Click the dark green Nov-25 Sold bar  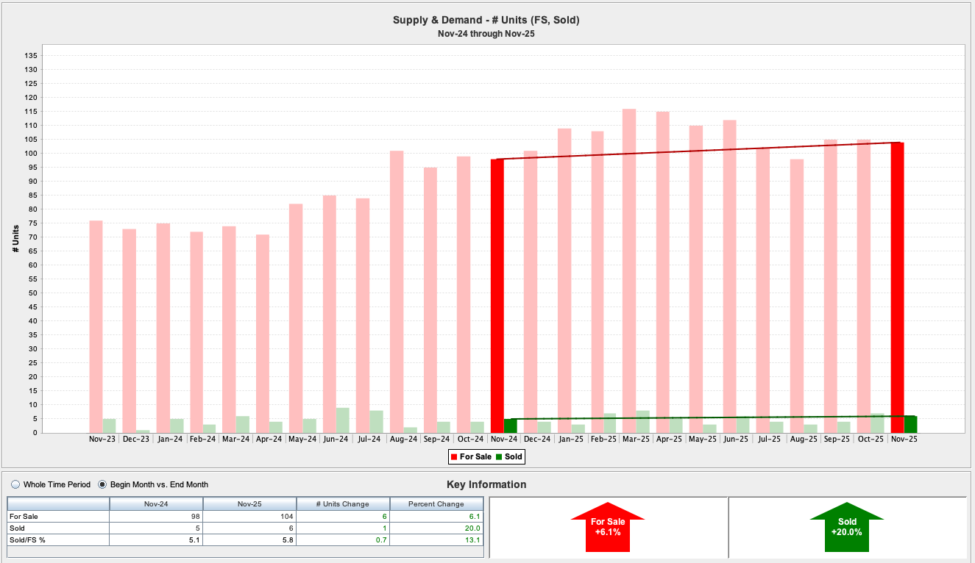point(910,424)
